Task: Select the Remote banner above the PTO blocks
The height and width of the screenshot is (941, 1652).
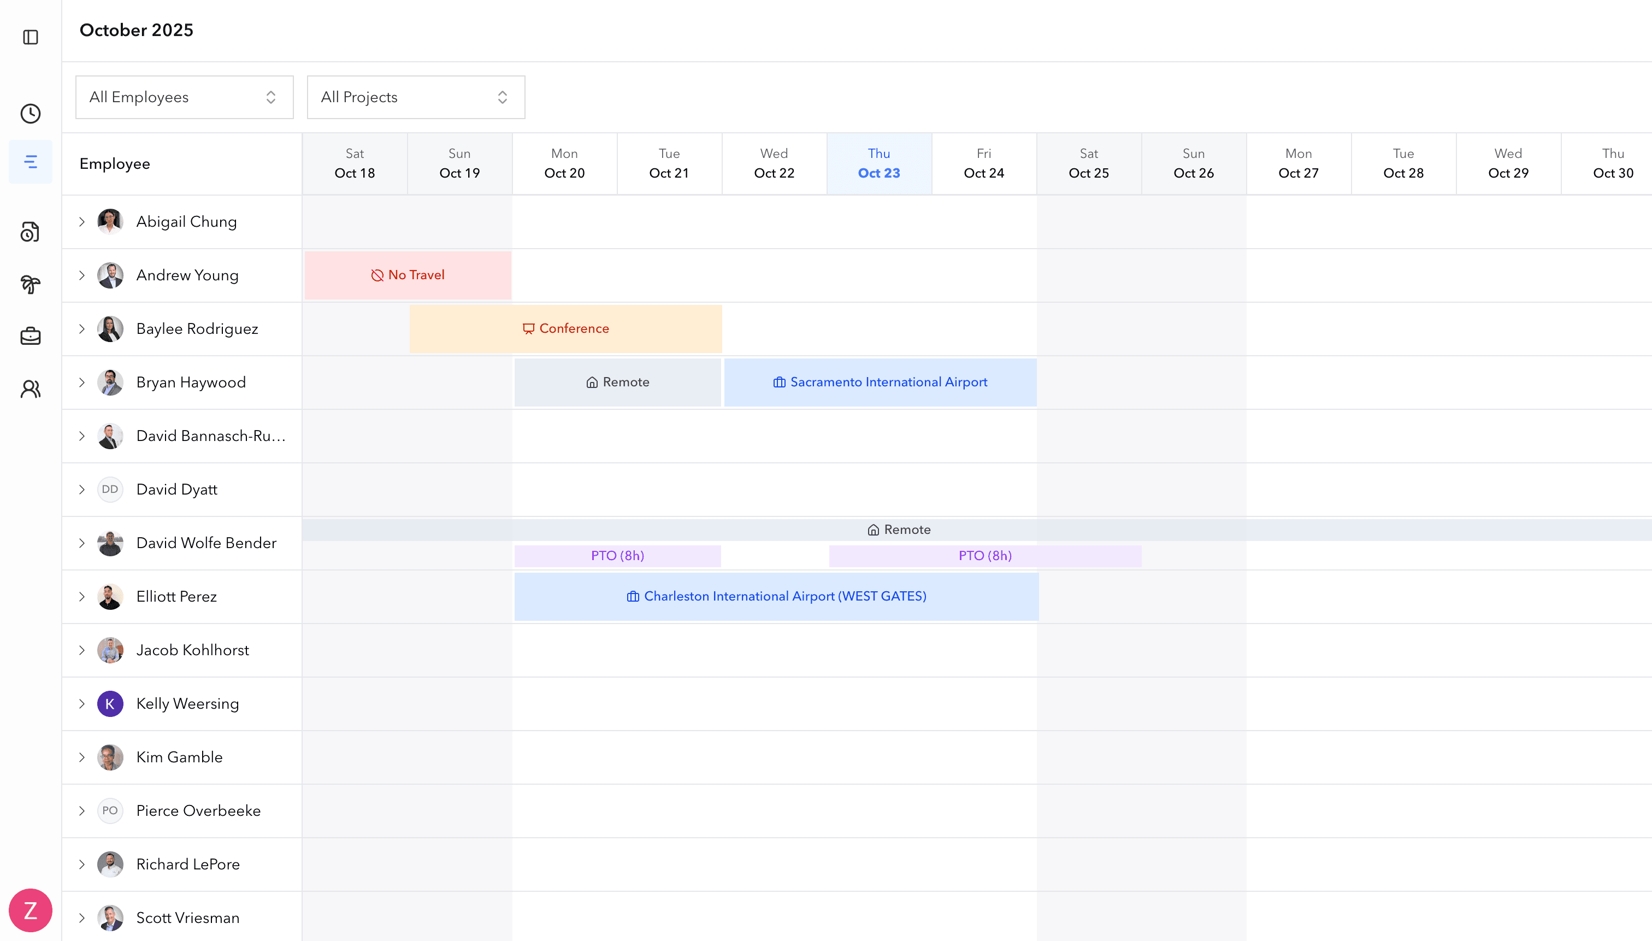Action: (899, 528)
